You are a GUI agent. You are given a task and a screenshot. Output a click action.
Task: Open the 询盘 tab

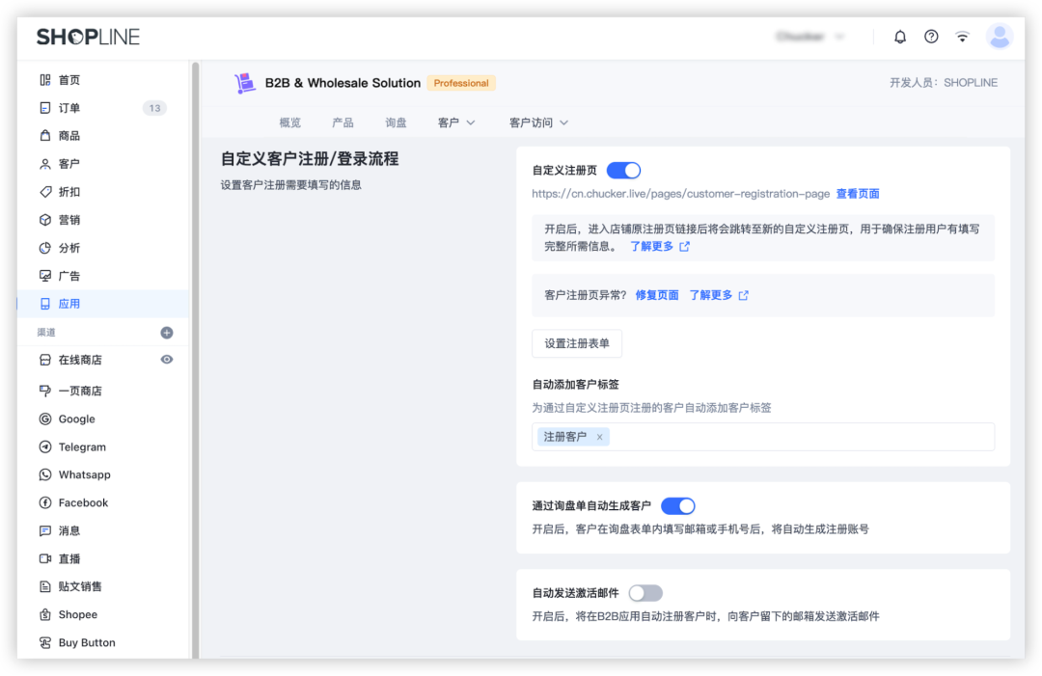pos(396,122)
